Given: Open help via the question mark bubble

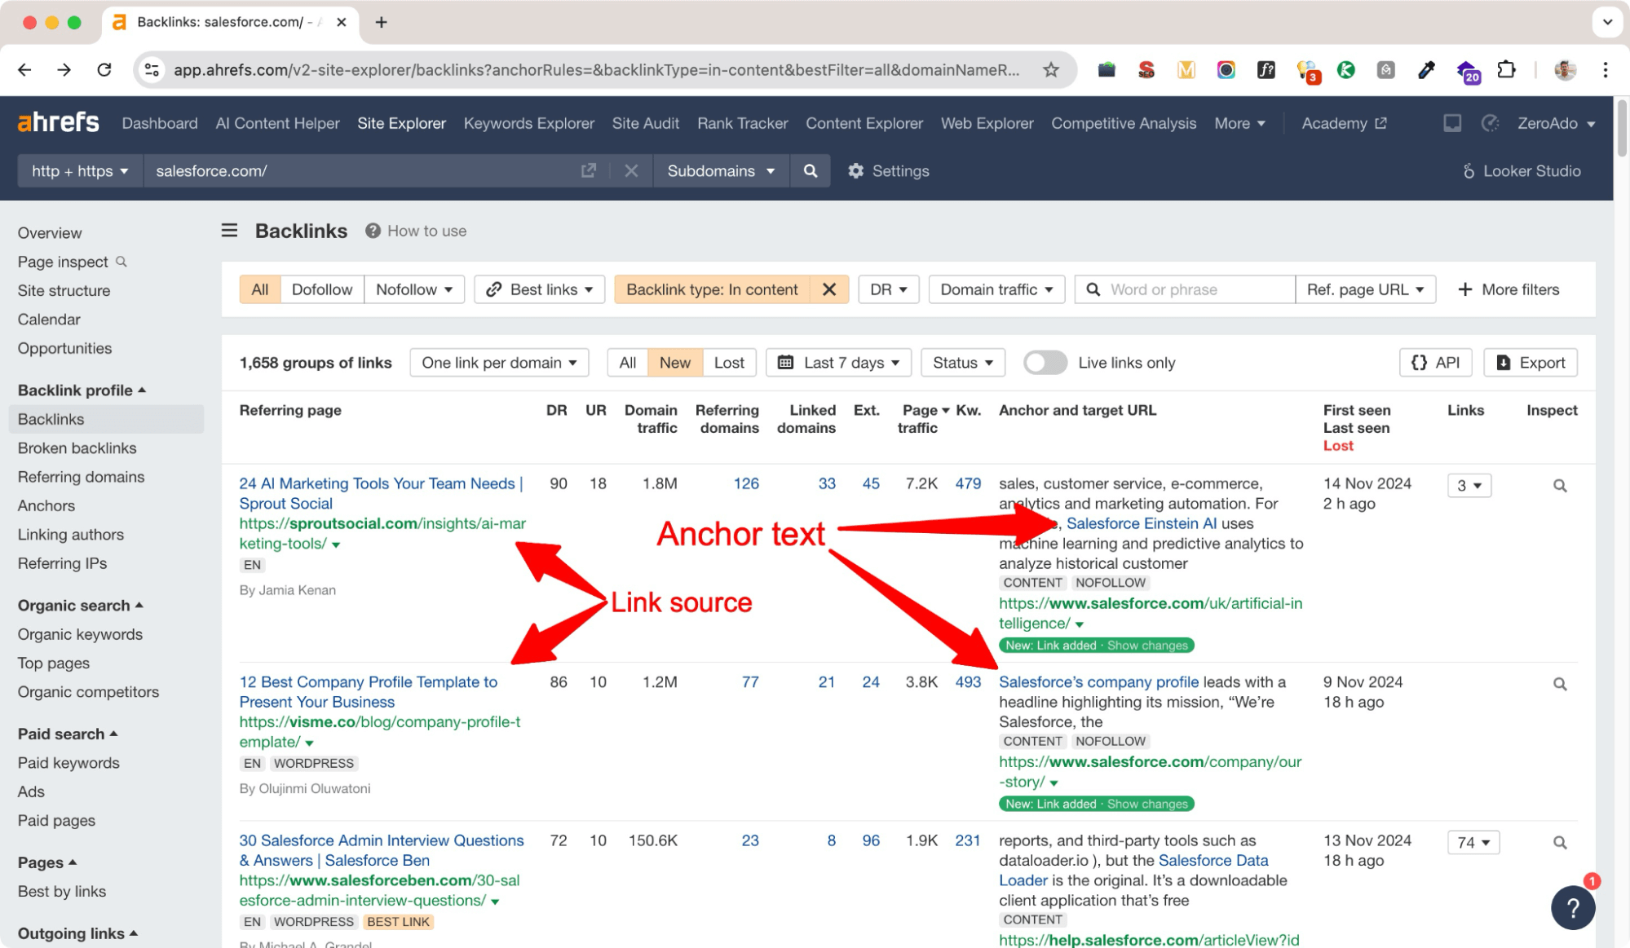Looking at the screenshot, I should (1573, 907).
